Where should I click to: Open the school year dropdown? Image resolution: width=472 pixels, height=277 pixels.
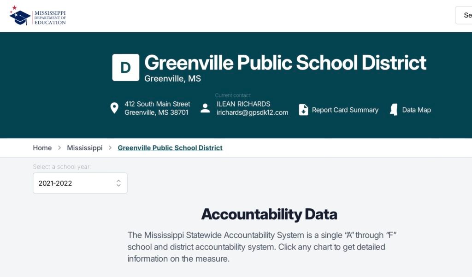pyautogui.click(x=80, y=183)
